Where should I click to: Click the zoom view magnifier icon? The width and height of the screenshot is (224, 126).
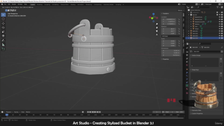157,24
